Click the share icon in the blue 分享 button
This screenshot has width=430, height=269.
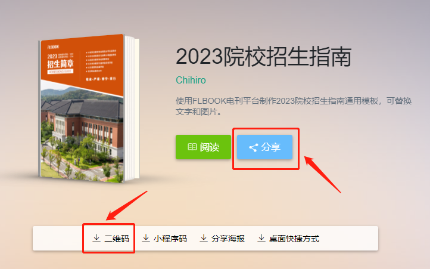[x=253, y=147]
